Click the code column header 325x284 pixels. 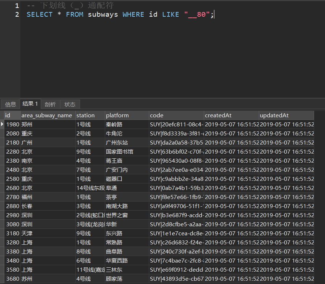pos(177,115)
